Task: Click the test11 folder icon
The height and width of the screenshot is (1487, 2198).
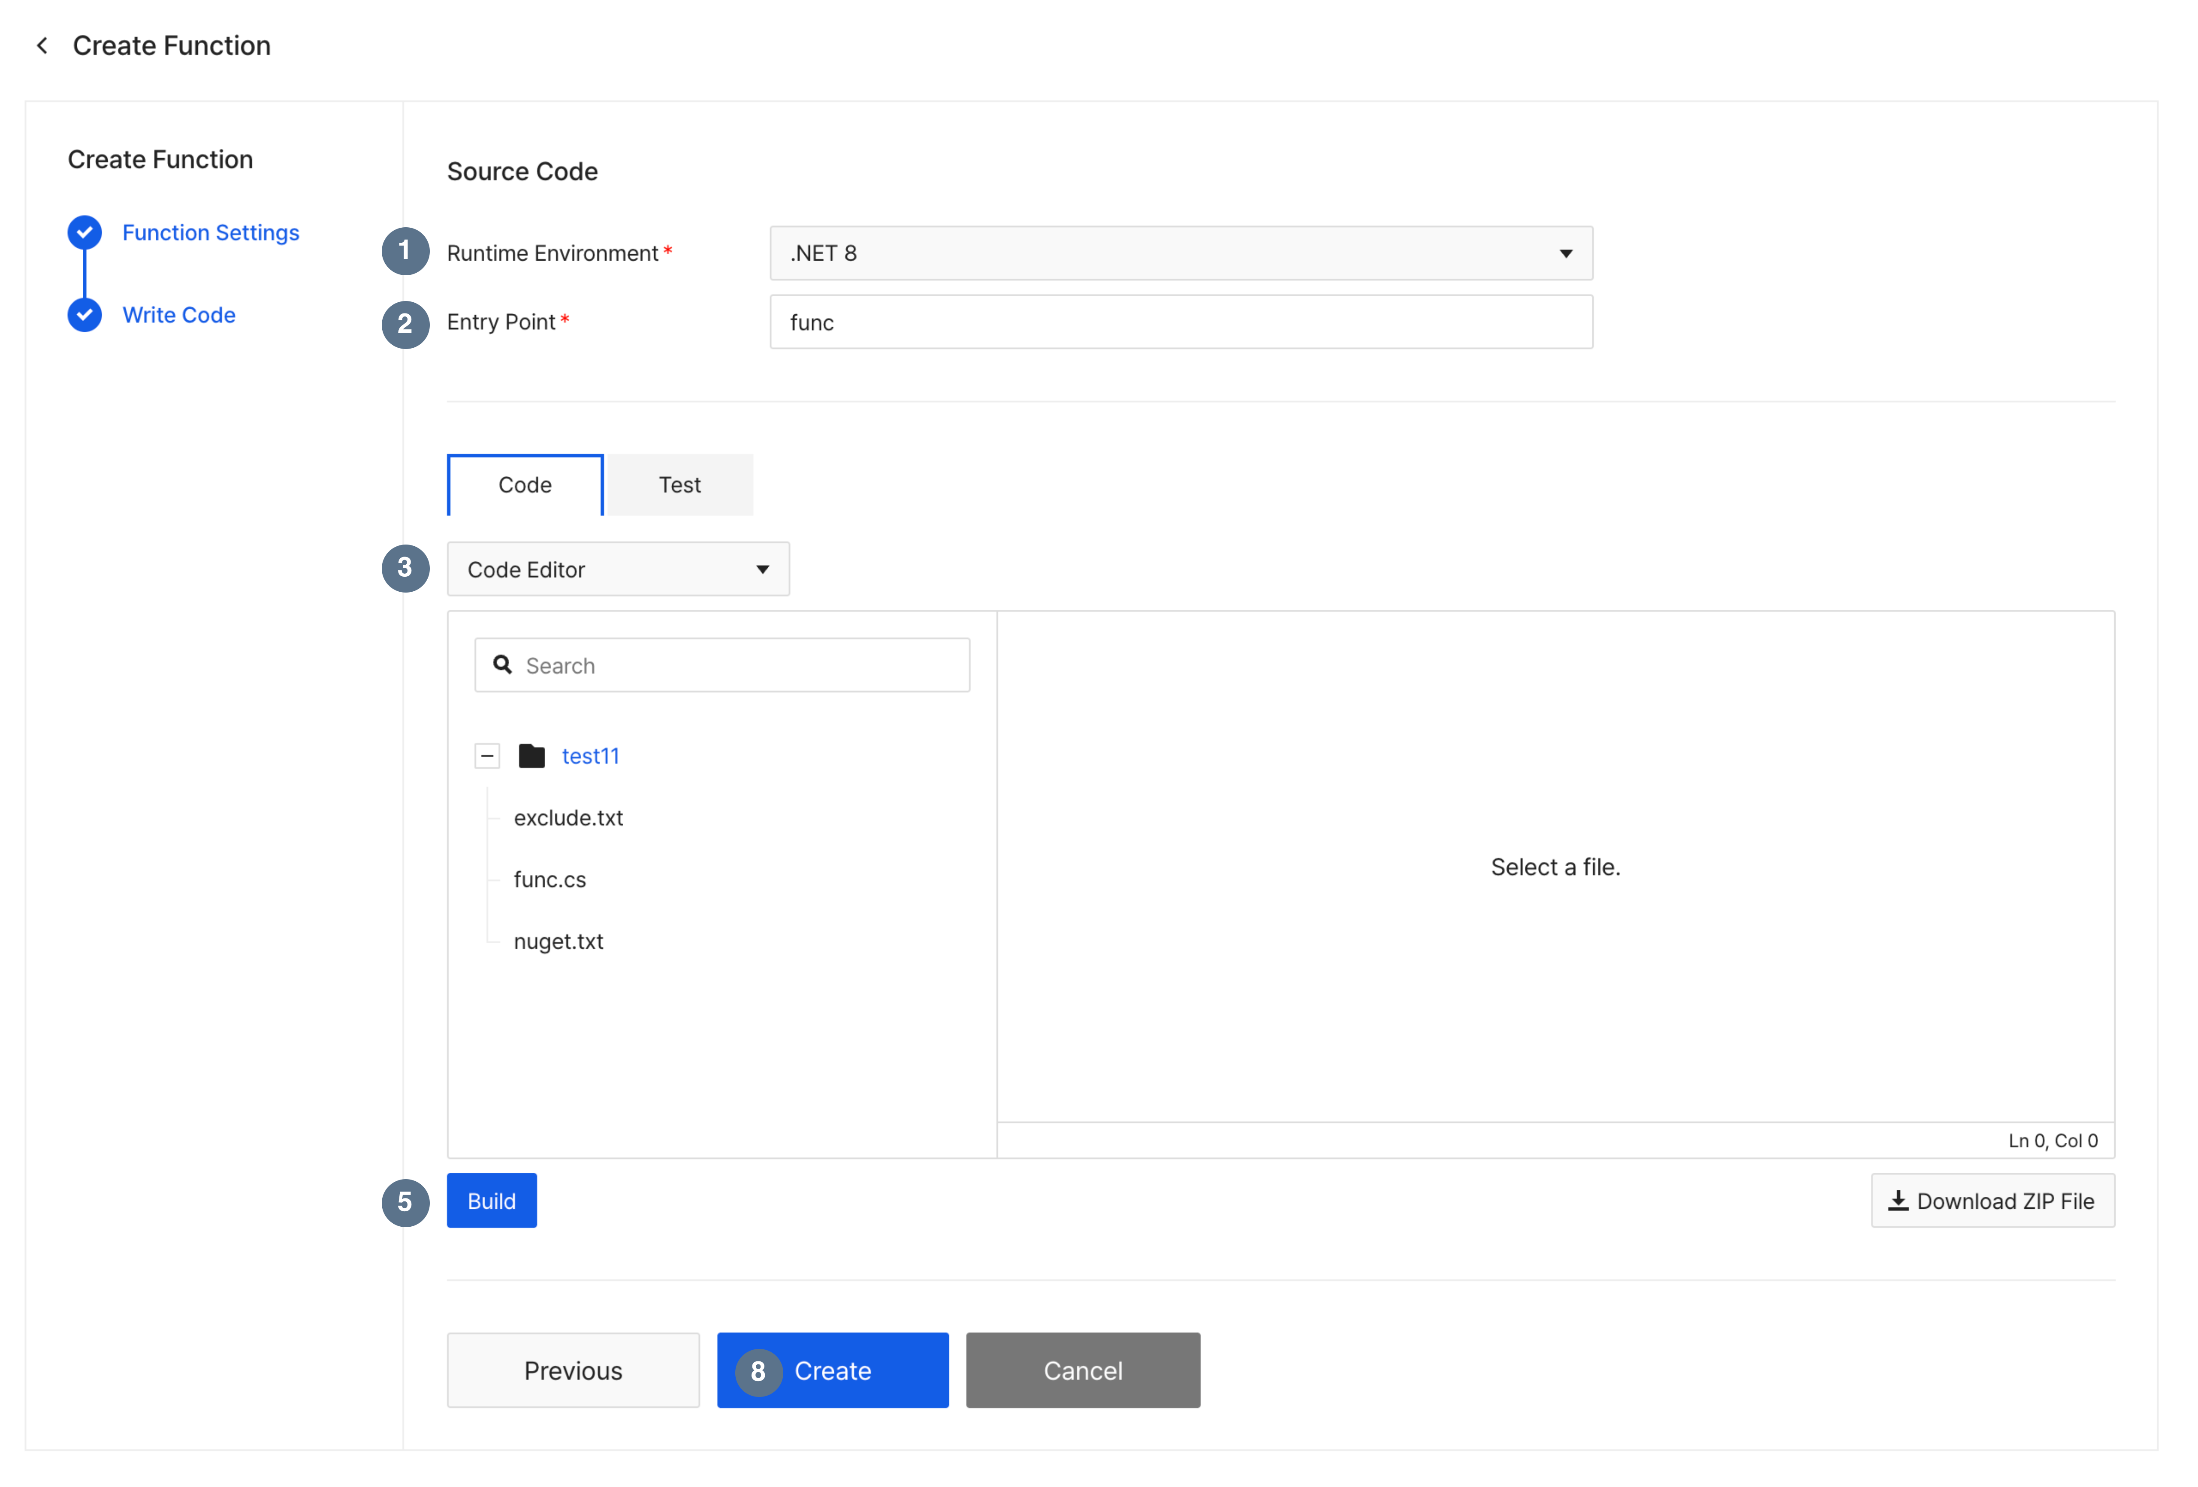Action: click(x=531, y=756)
